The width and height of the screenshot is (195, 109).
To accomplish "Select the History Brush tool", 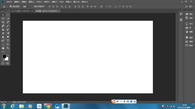I will tap(8, 30).
